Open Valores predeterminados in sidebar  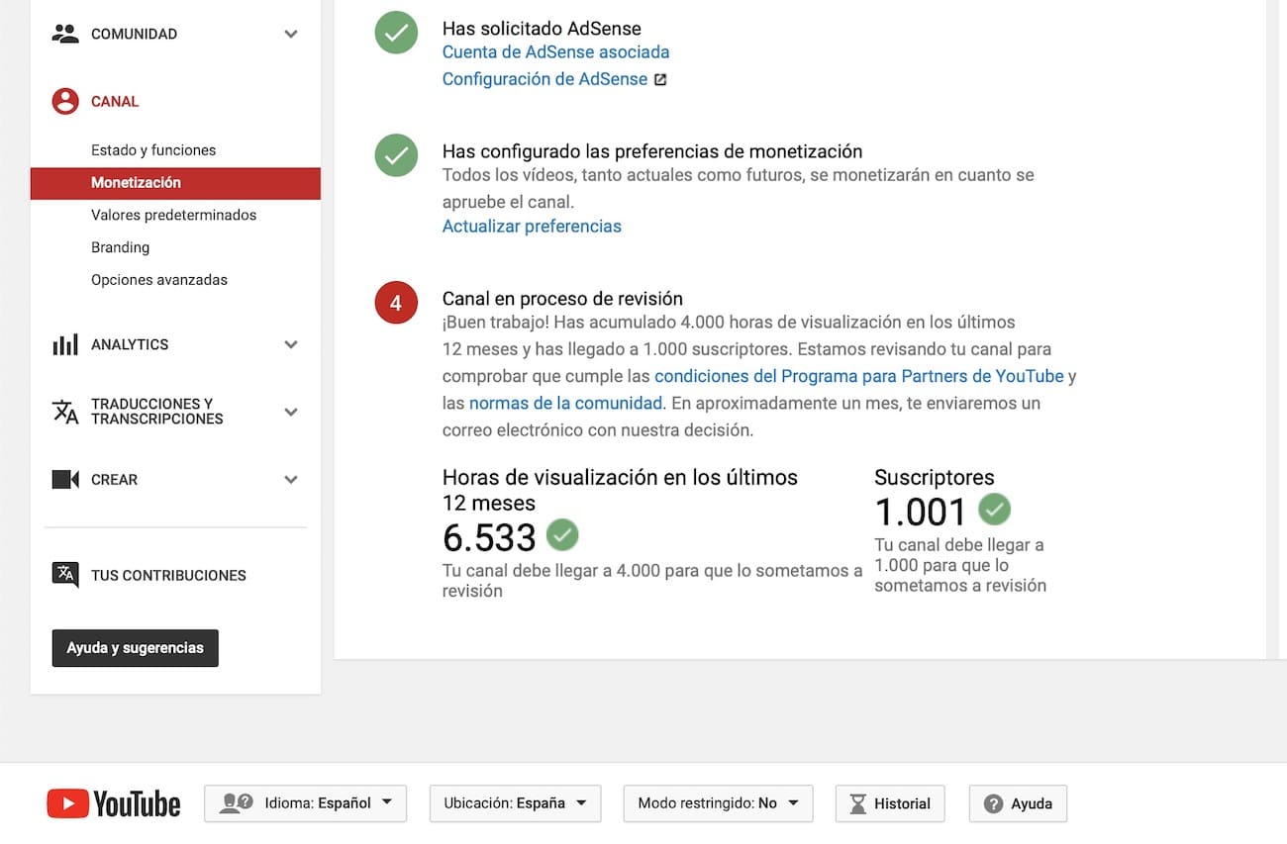coord(173,215)
